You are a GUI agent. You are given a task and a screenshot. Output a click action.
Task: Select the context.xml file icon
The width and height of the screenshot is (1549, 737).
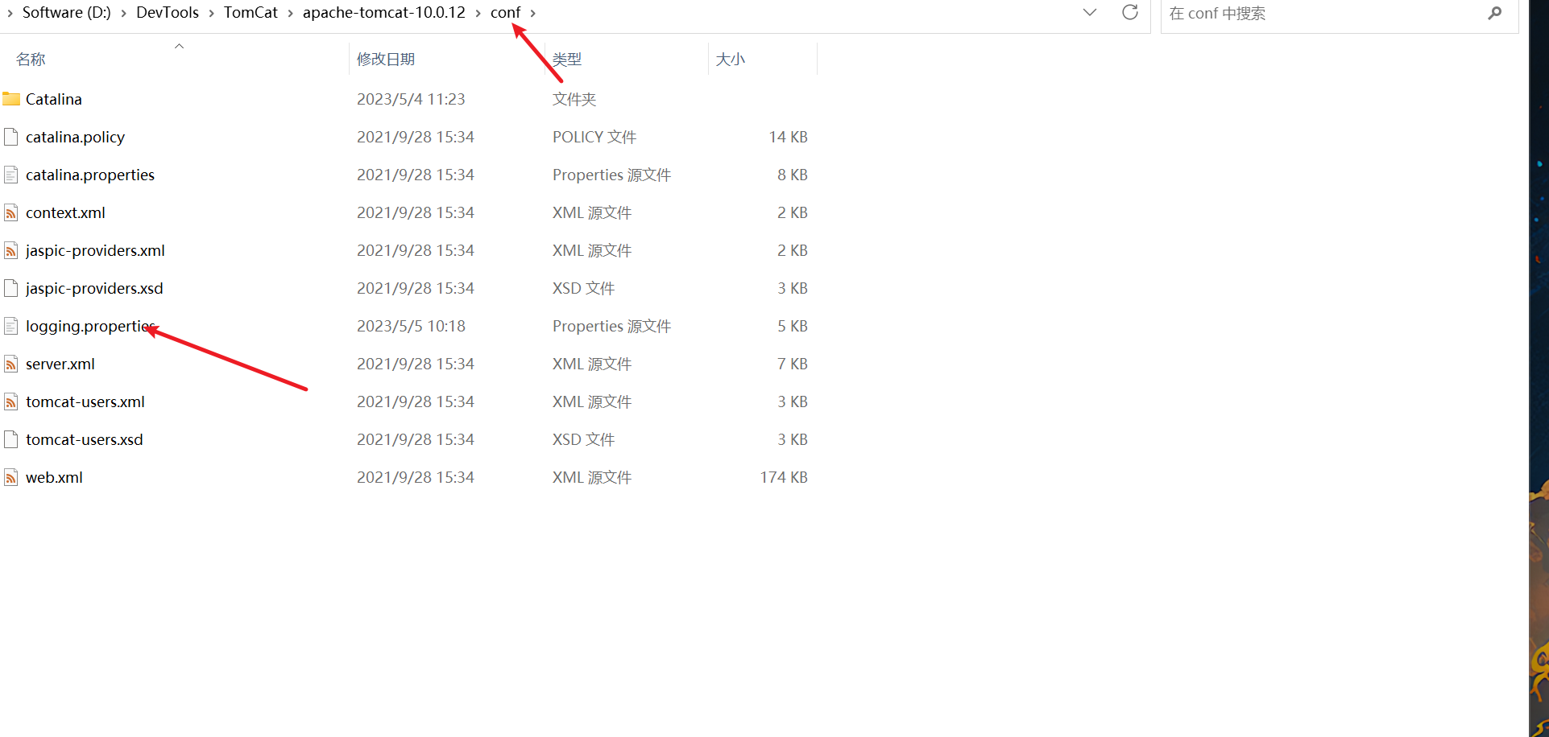pos(11,212)
